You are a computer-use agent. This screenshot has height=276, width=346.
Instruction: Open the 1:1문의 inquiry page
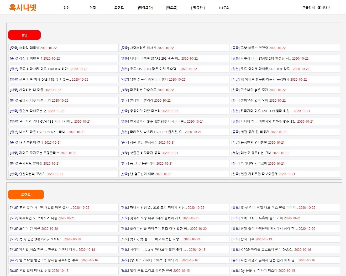[x=224, y=8]
